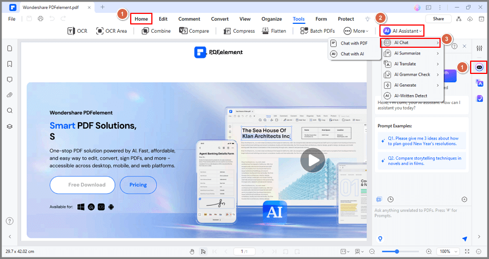The width and height of the screenshot is (489, 259).
Task: Click the print icon in the toolbar
Action: pos(41,19)
